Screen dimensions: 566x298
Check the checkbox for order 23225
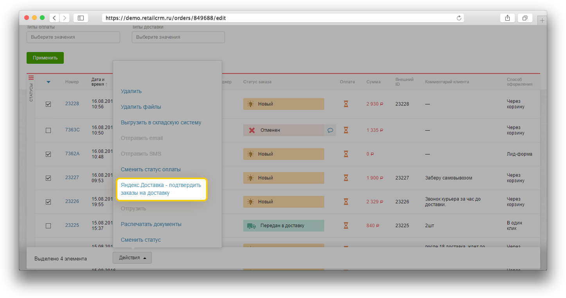coord(48,226)
